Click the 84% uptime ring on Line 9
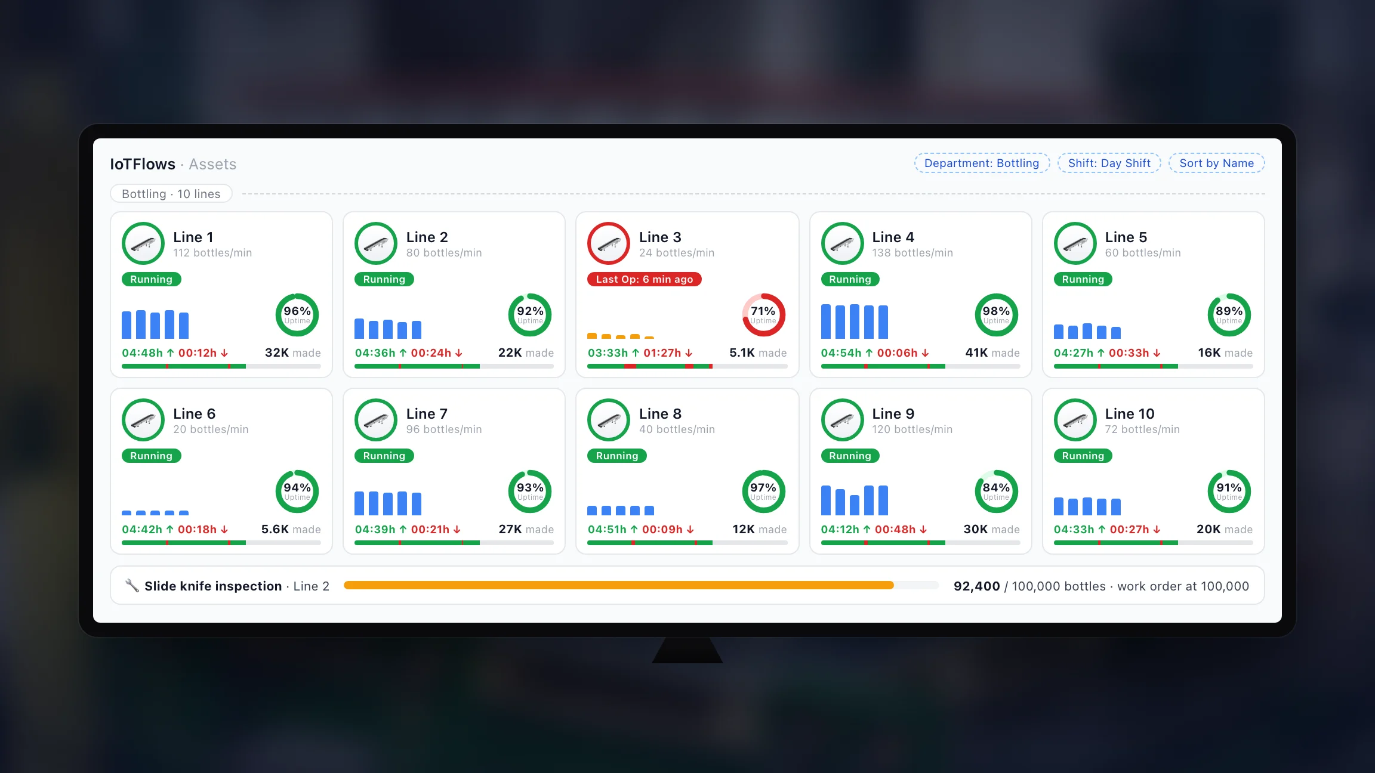 pyautogui.click(x=996, y=491)
